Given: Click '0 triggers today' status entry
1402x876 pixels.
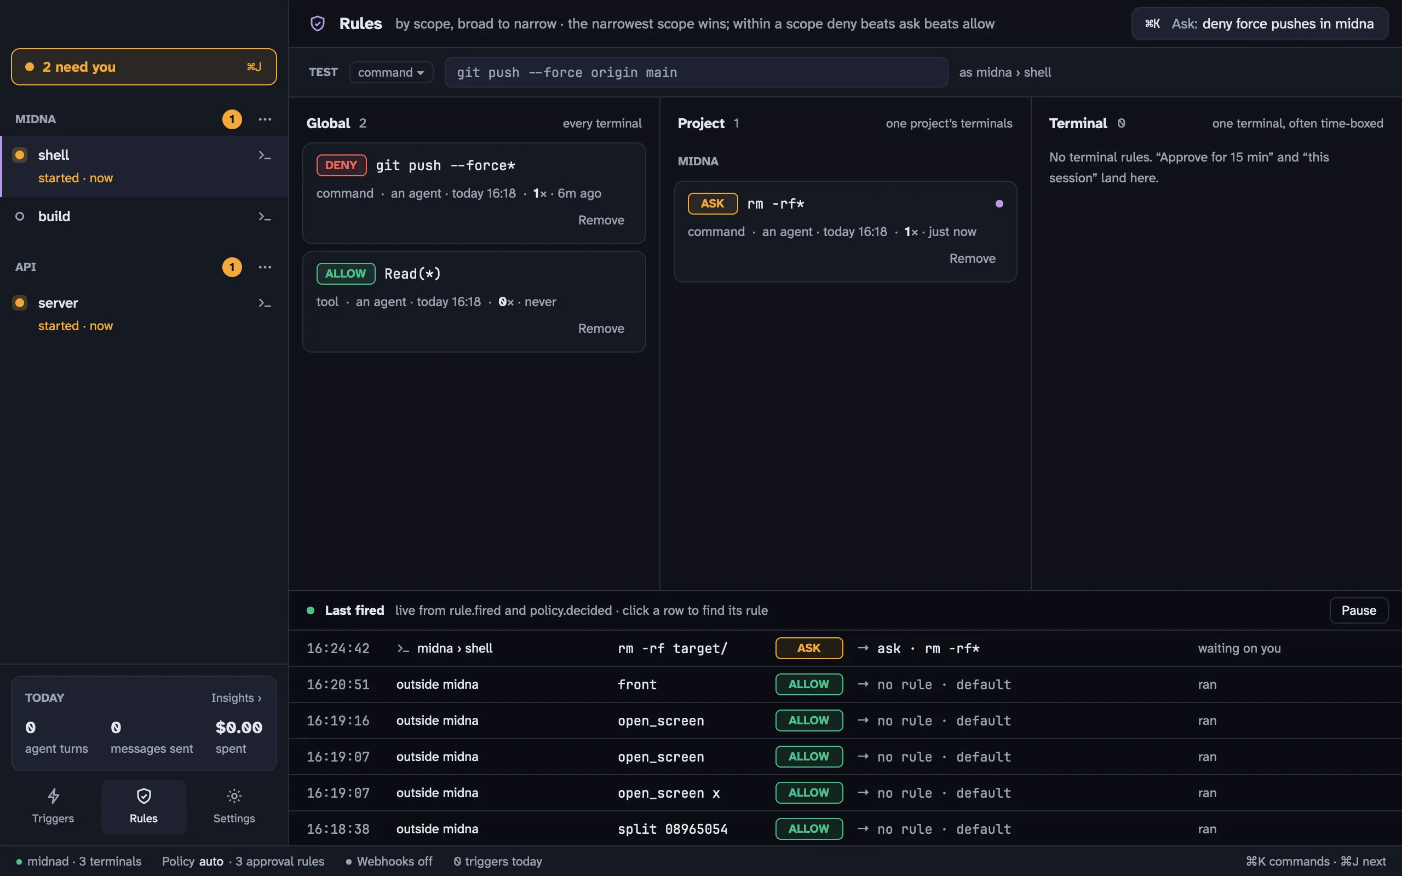Looking at the screenshot, I should coord(498,862).
